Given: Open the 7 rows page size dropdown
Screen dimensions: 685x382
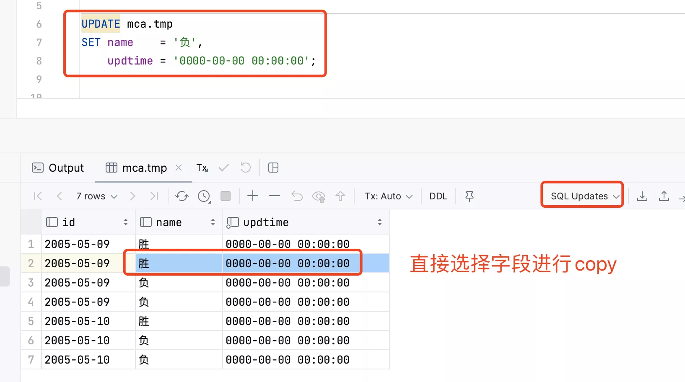Looking at the screenshot, I should [x=97, y=196].
